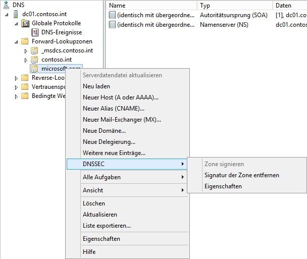The height and width of the screenshot is (259, 307).
Task: Collapse the Globale Protokolle node
Action: click(17, 24)
